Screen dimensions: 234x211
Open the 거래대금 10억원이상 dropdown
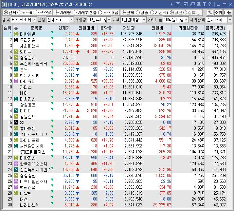[x=187, y=20]
